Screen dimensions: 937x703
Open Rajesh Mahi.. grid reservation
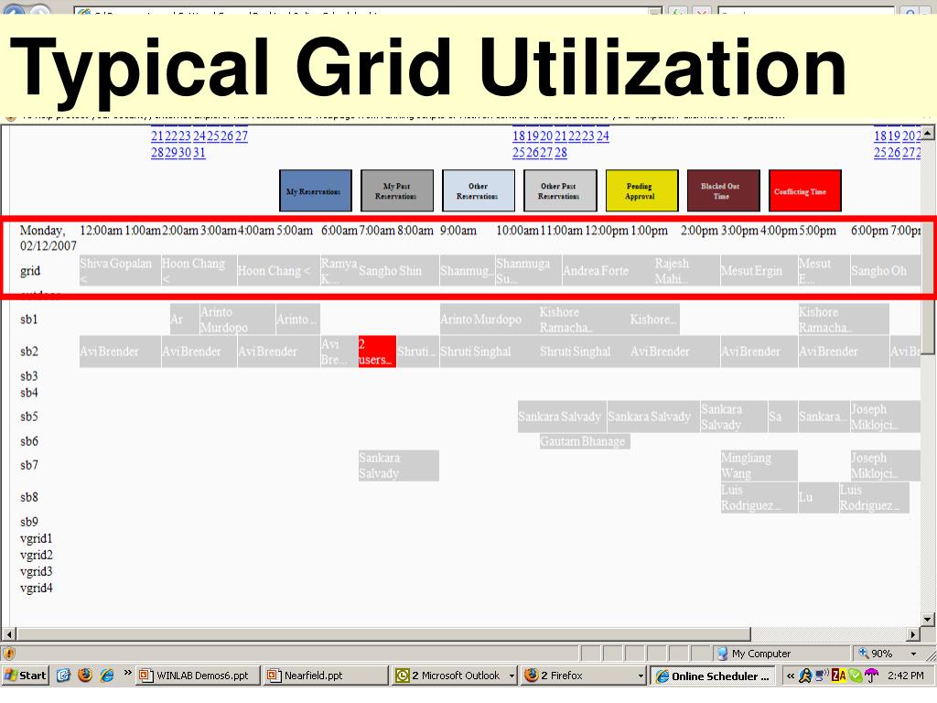(686, 271)
